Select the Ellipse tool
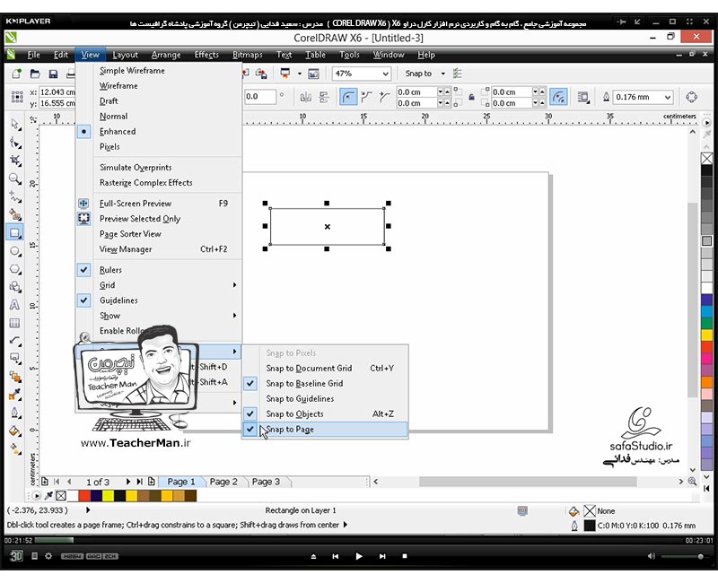The image size is (718, 583). 15,251
